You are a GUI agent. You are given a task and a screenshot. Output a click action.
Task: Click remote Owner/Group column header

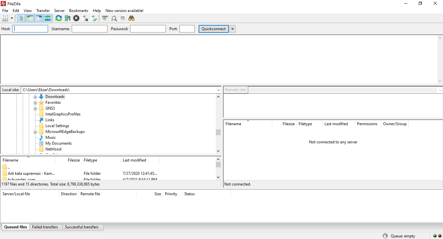click(395, 124)
